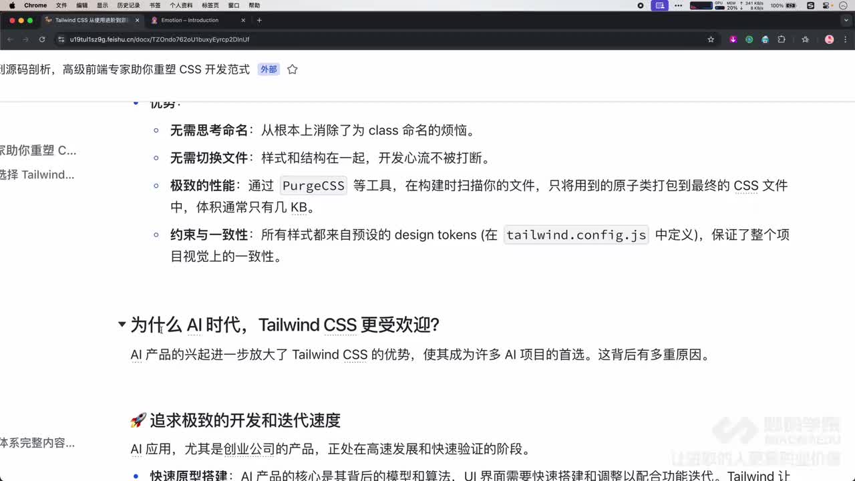The width and height of the screenshot is (855, 481).
Task: Click the tailwind.config.js inline code
Action: tap(576, 235)
